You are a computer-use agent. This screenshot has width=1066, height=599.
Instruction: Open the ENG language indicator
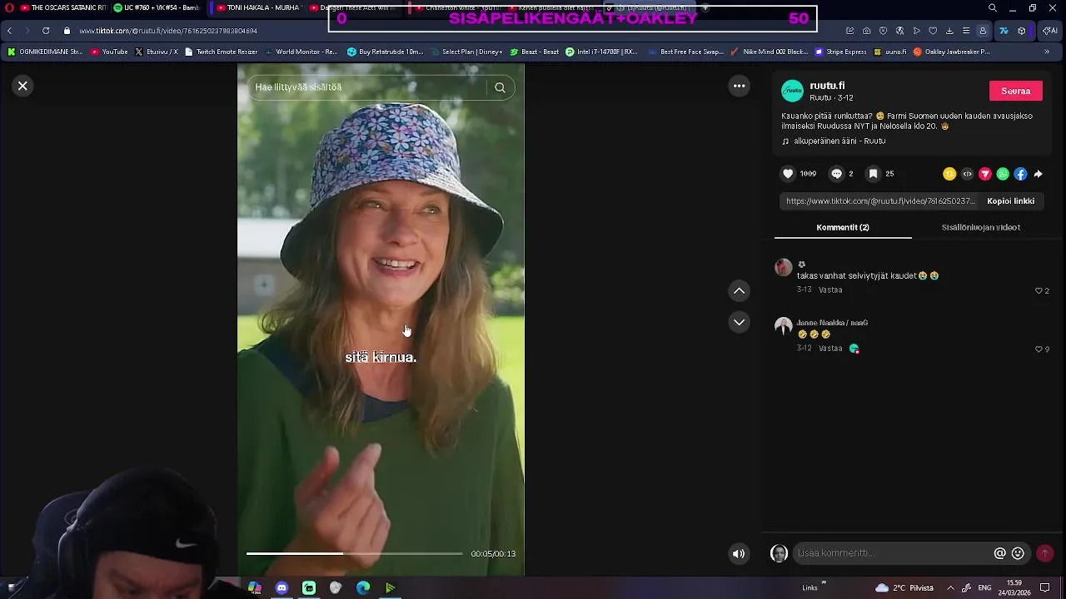click(x=984, y=587)
